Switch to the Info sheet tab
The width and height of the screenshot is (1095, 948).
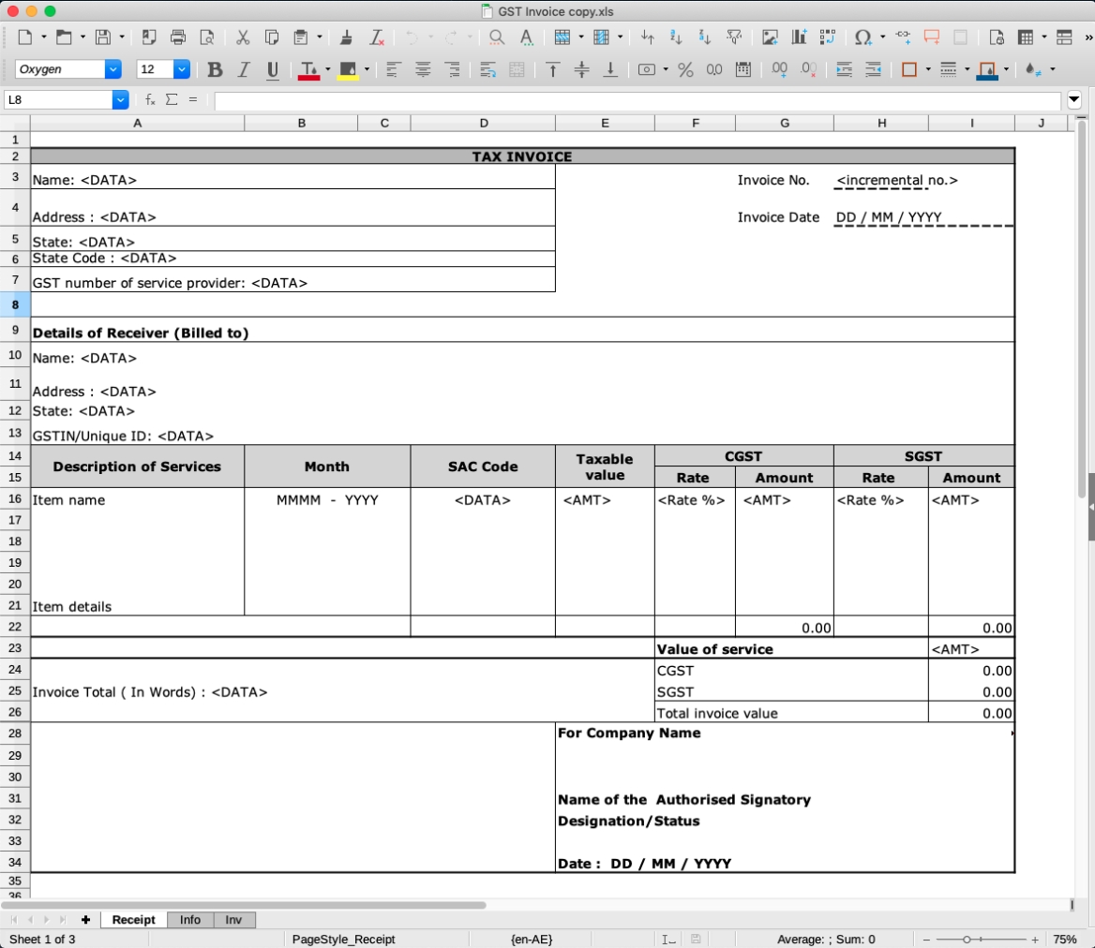click(190, 919)
